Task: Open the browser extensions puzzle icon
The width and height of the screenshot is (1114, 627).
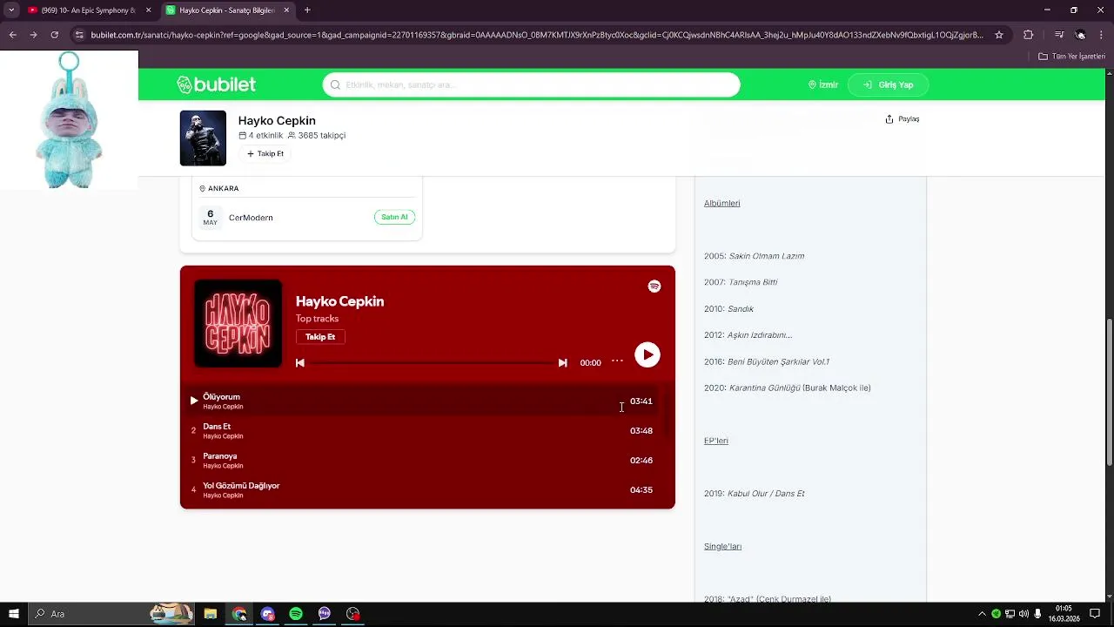Action: coord(1028,35)
